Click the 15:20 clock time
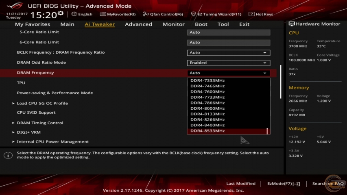 pos(44,15)
